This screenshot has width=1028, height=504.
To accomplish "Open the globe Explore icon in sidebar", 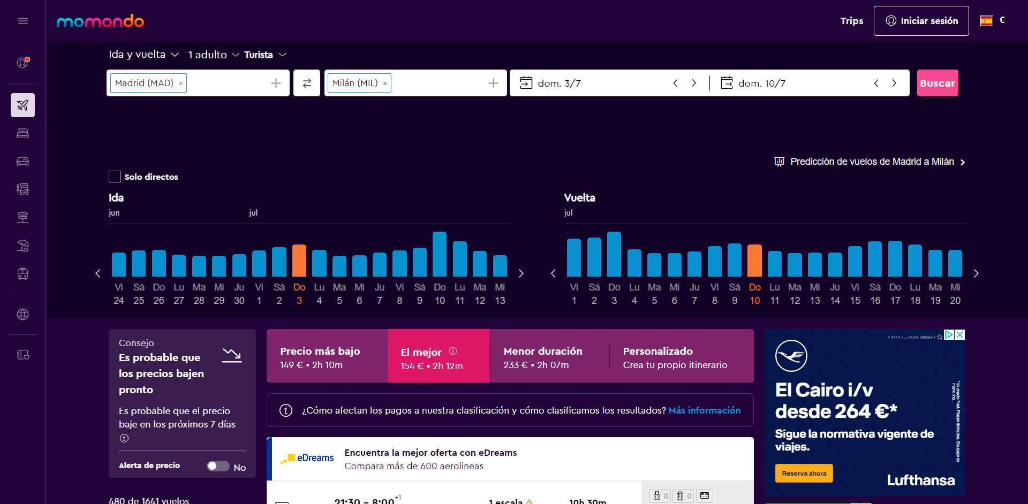I will 22,315.
